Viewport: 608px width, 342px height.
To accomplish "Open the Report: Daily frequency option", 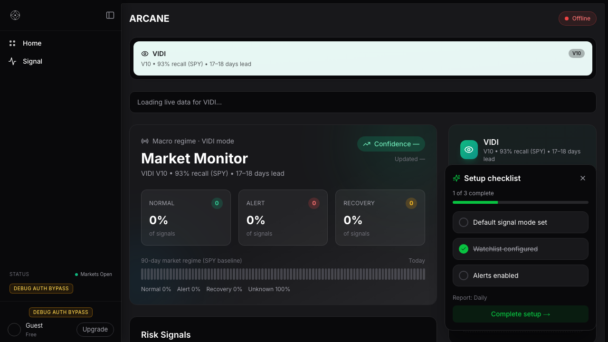I will tap(470, 298).
